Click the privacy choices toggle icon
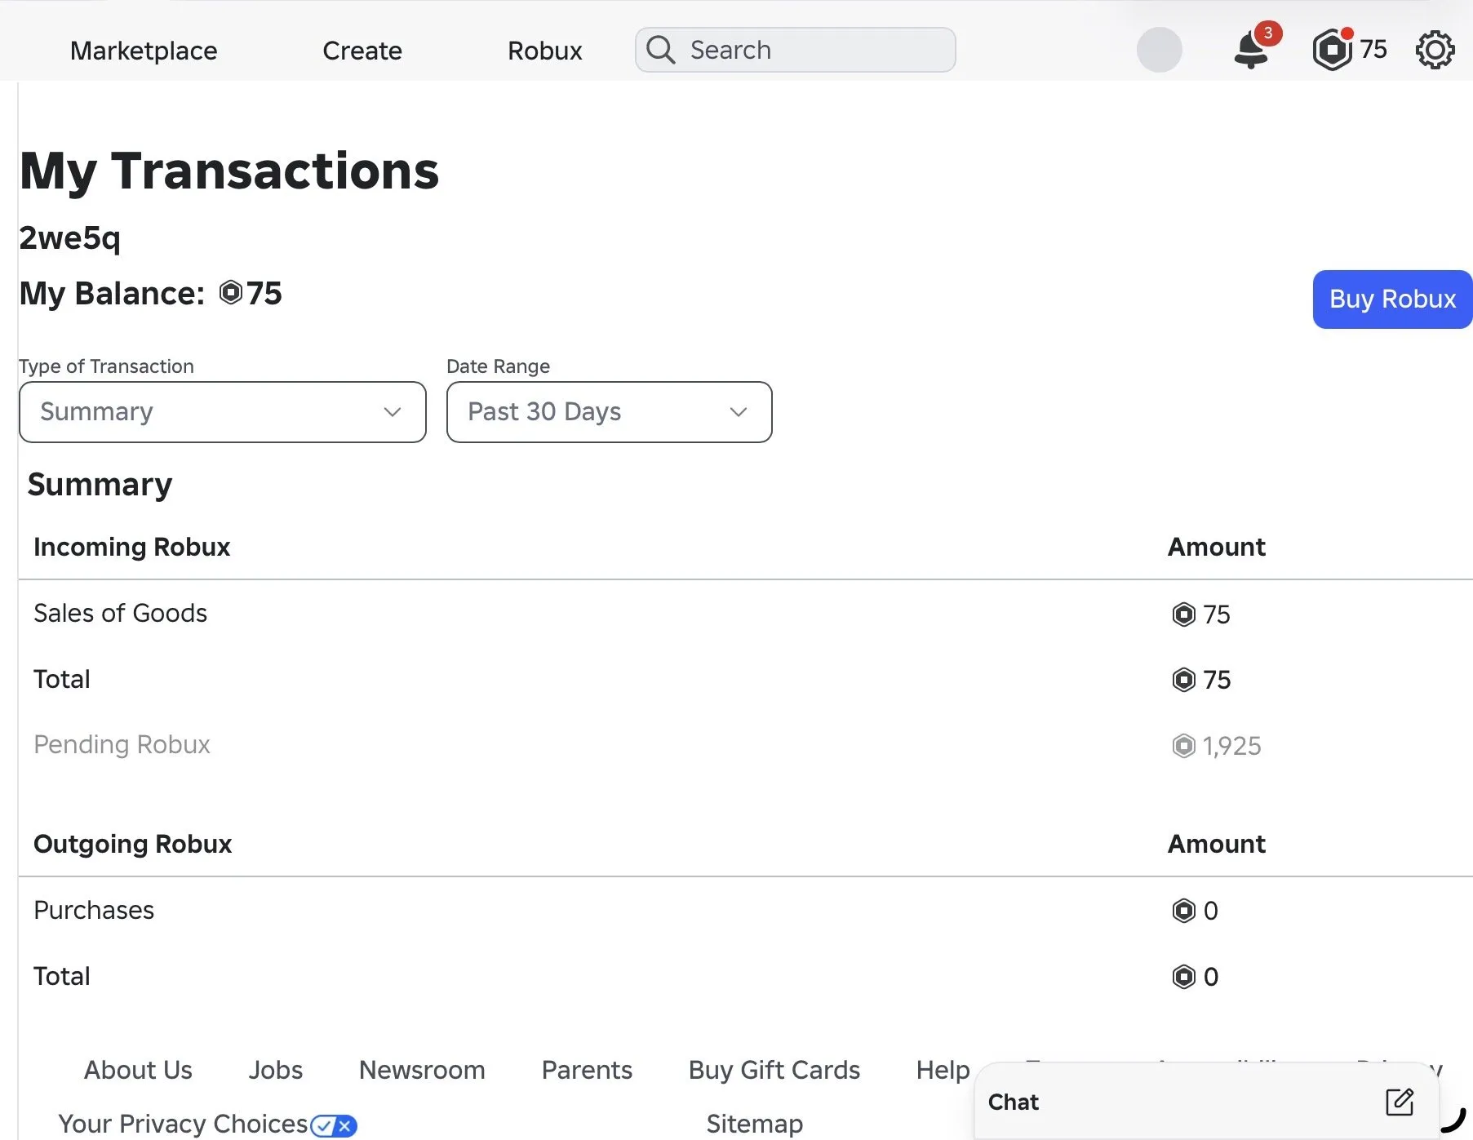1473x1140 pixels. 334,1126
